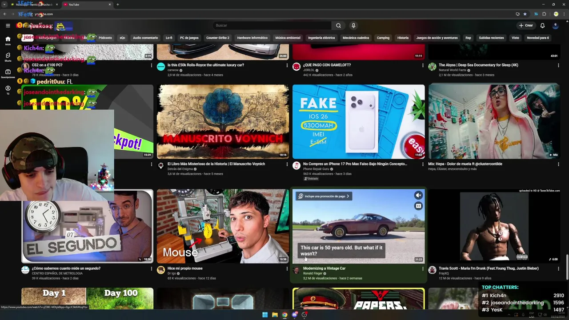Select the Counter-Strike 2 filter chip

click(x=218, y=38)
